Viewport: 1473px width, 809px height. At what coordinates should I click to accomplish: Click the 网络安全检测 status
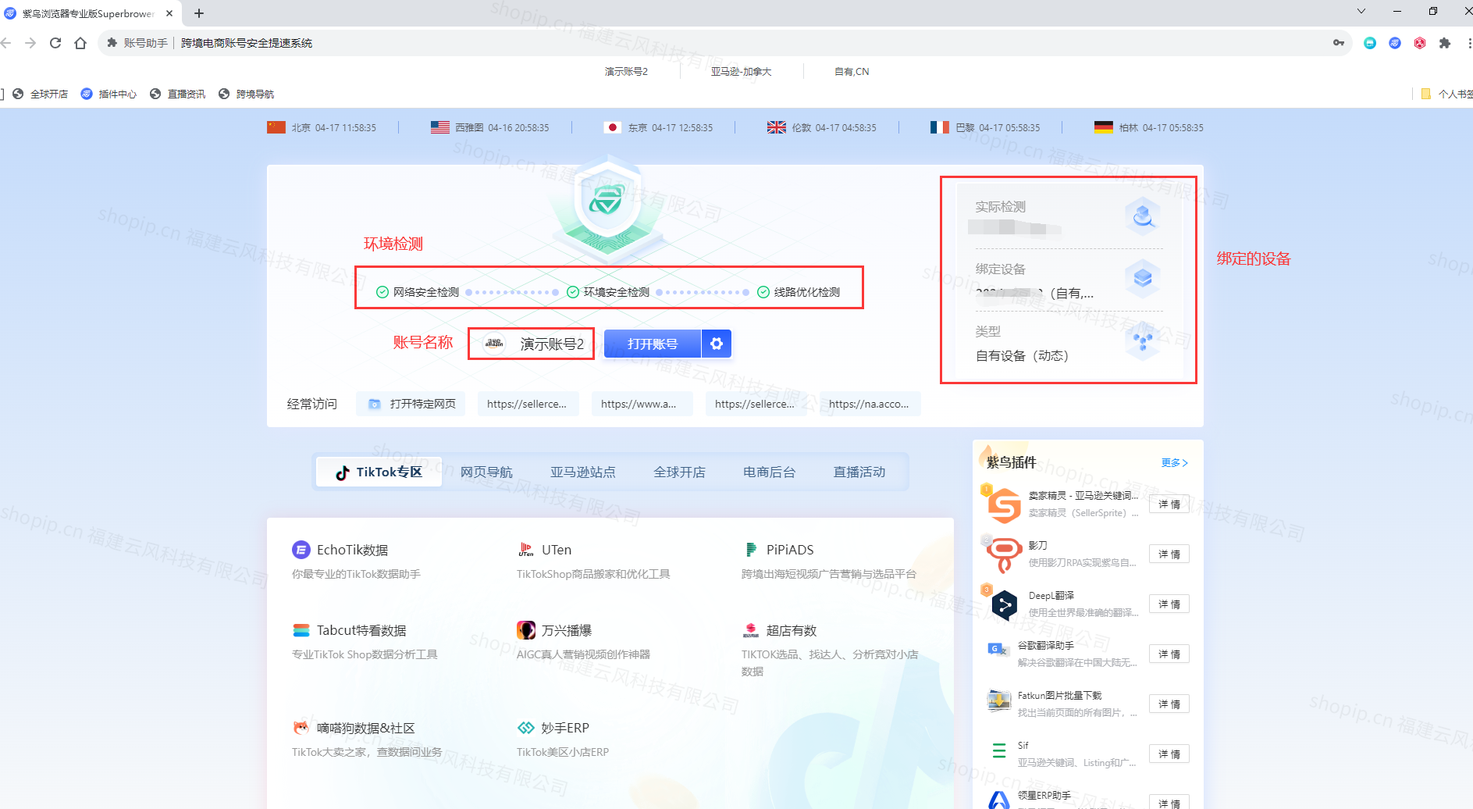(x=418, y=292)
